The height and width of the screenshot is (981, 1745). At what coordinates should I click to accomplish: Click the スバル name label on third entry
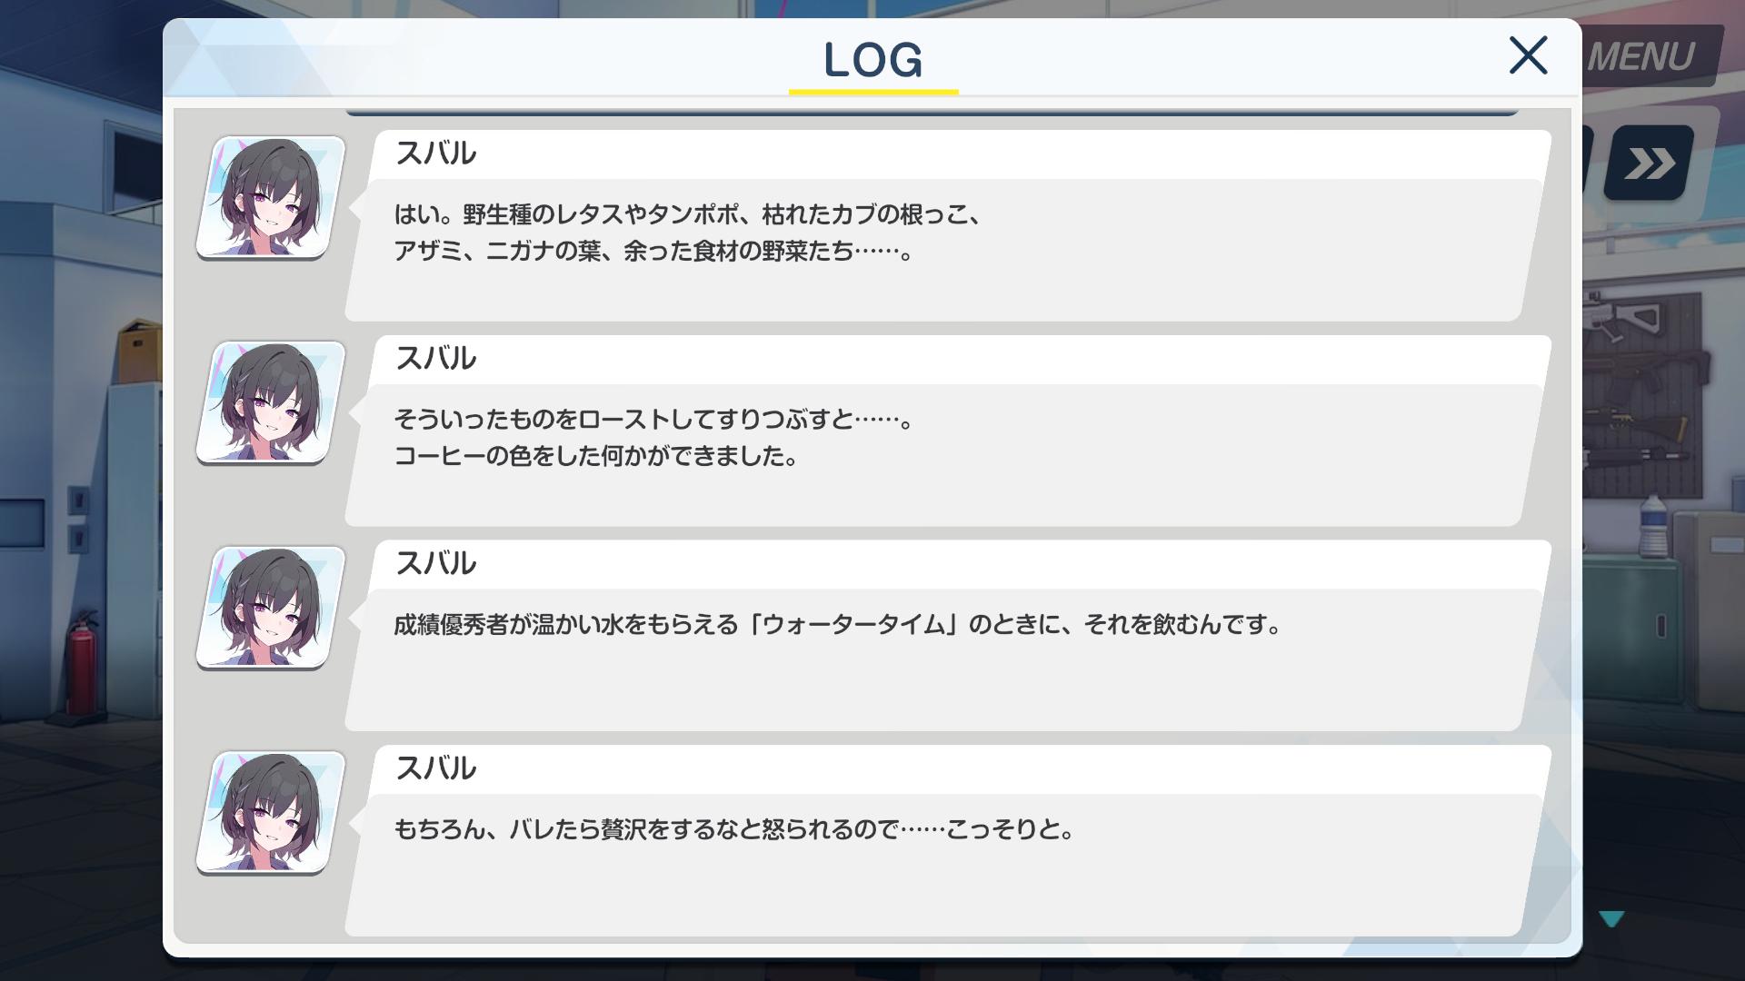435,564
